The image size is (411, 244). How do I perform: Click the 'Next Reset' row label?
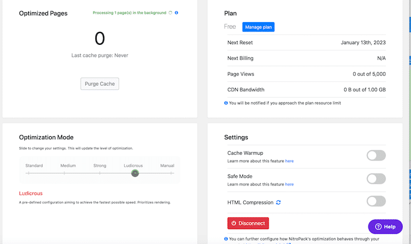tap(240, 43)
